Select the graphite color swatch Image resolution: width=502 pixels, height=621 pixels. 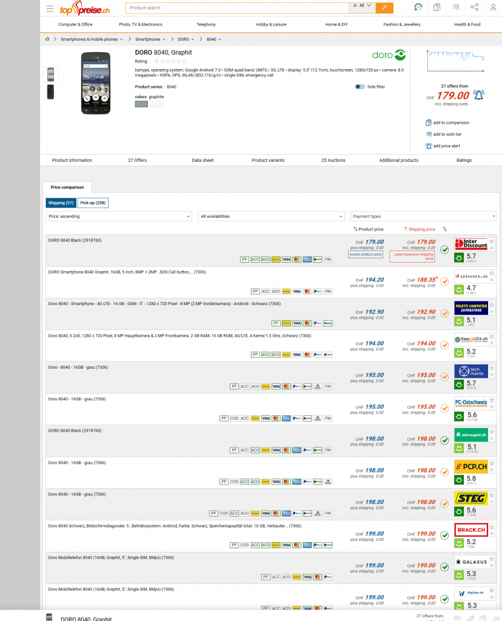(141, 104)
